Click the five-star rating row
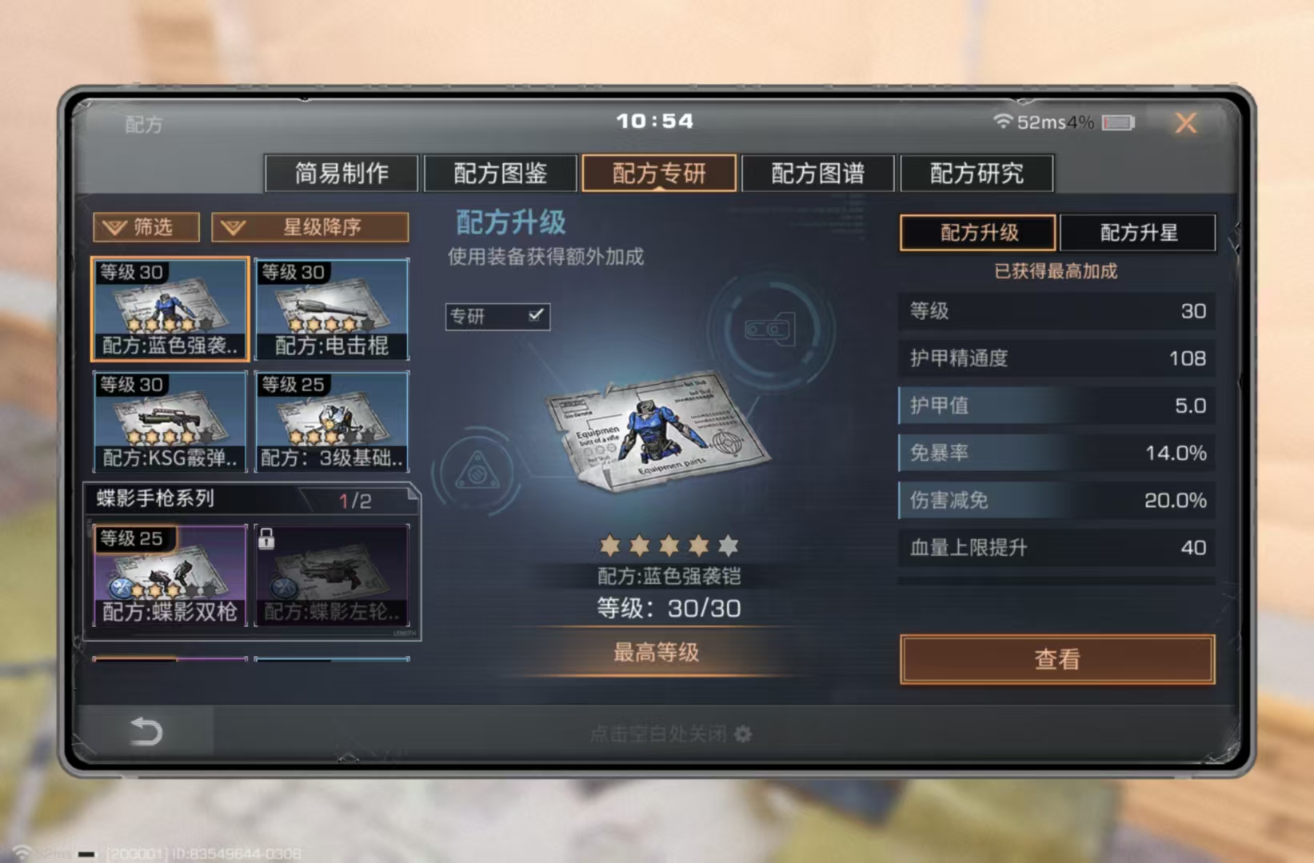The width and height of the screenshot is (1314, 863). click(669, 545)
